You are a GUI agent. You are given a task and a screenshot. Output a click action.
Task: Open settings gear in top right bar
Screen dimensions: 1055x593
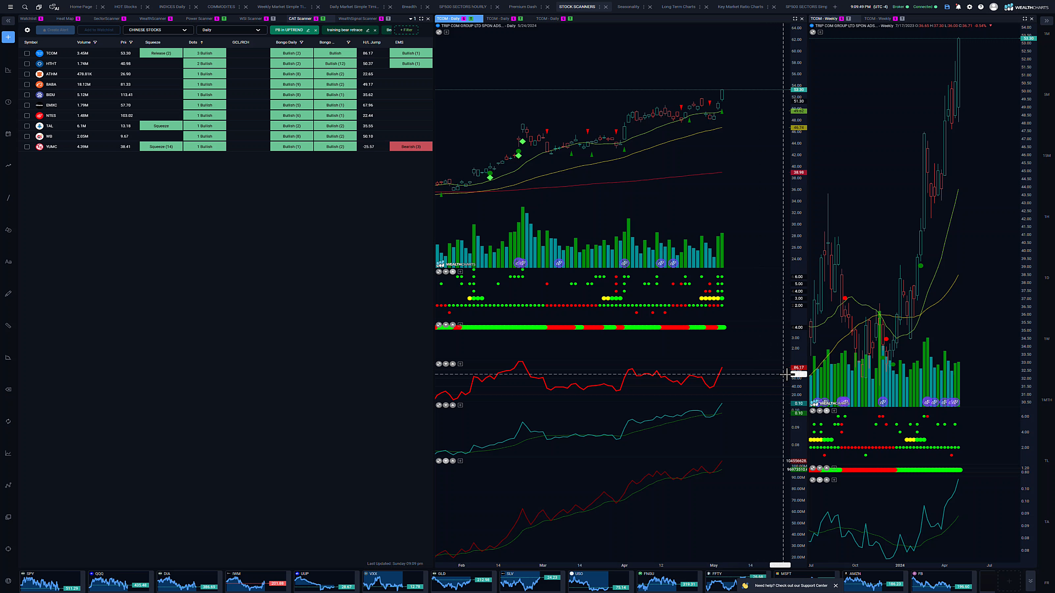coord(969,7)
